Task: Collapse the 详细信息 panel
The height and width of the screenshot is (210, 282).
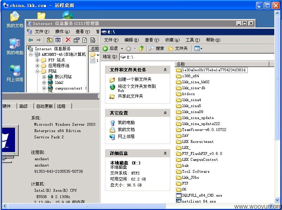Action: coord(165,153)
